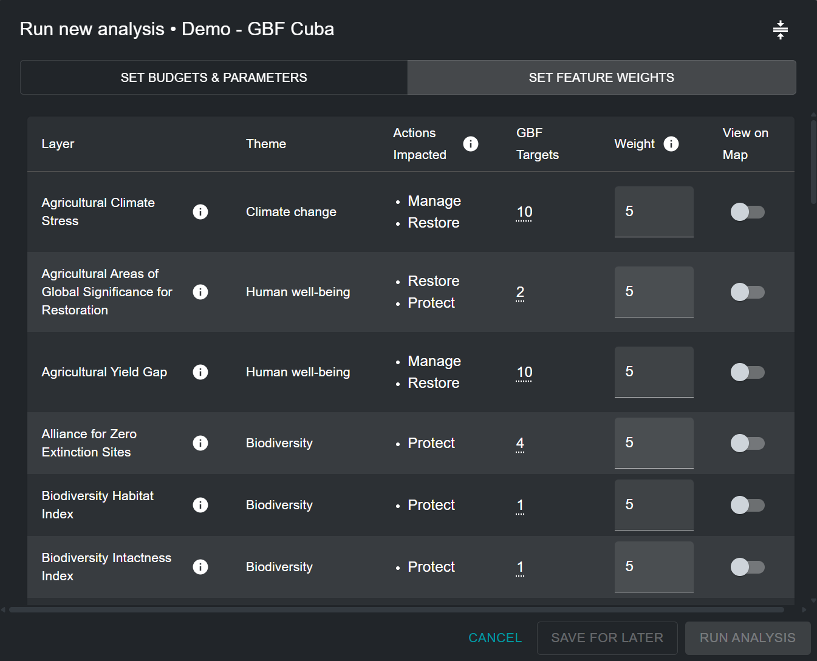Click the Cancel button
817x661 pixels.
(495, 638)
